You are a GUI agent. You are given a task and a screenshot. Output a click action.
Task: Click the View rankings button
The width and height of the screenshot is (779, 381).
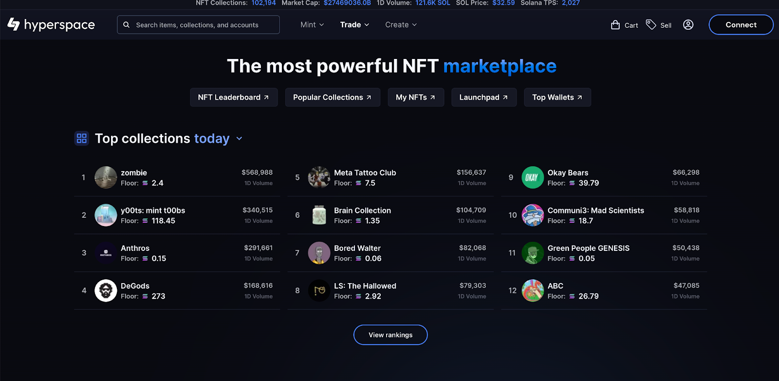pos(390,335)
